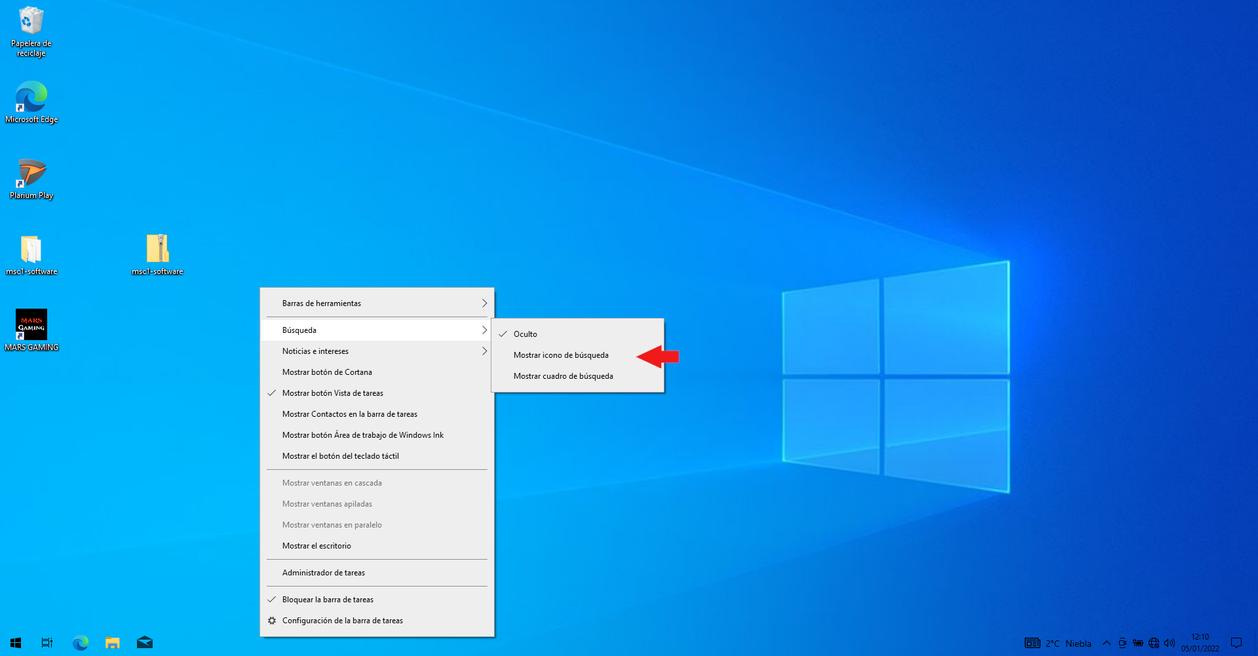
Task: Uncheck Bloquear la barra de tareas
Action: click(x=377, y=600)
